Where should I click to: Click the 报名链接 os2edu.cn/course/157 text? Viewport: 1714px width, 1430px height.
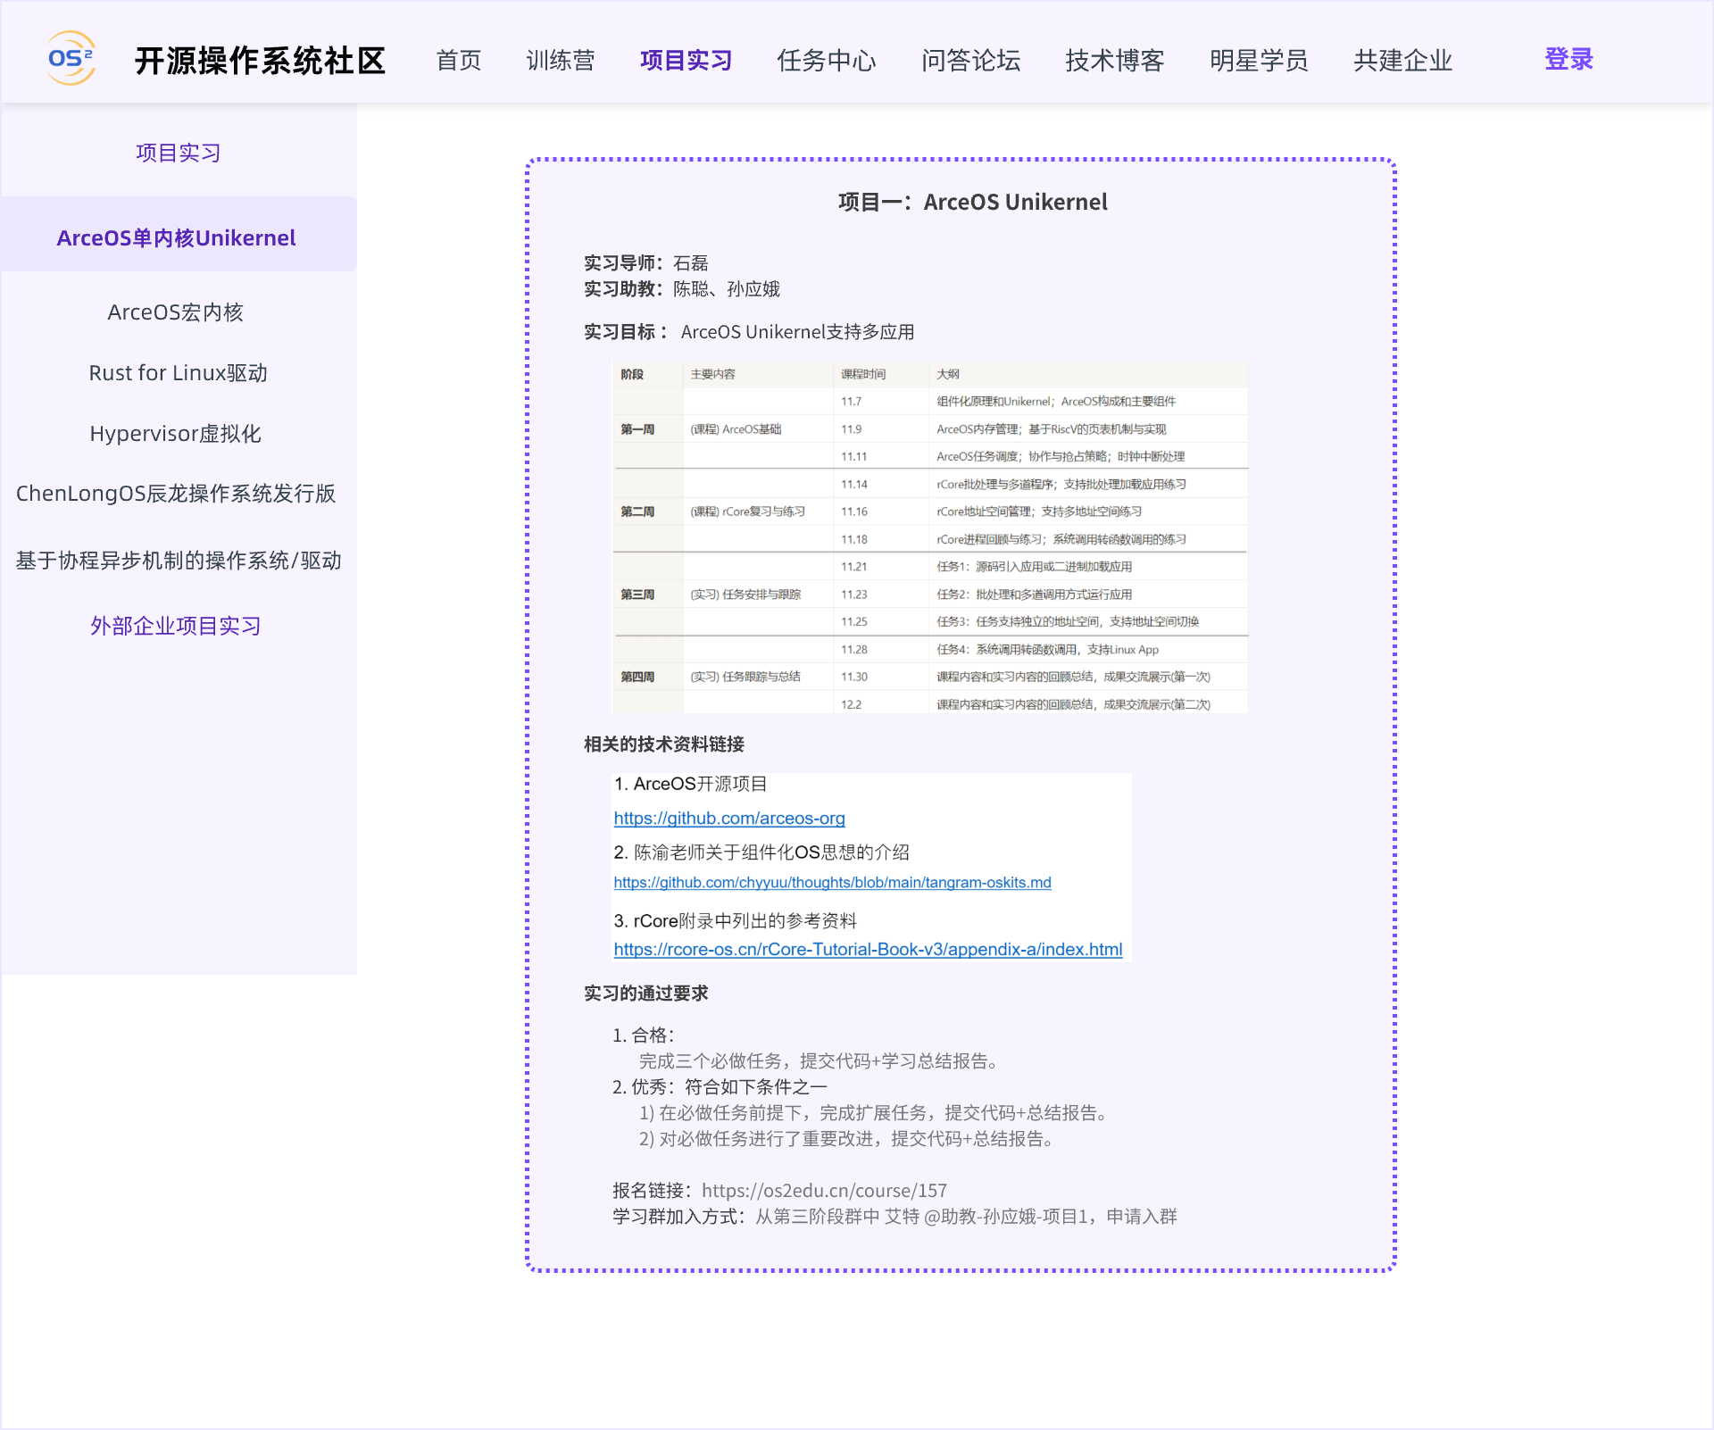pyautogui.click(x=779, y=1190)
